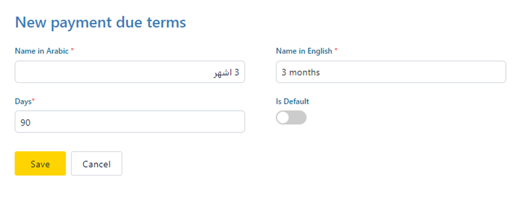Focus the Name in Arabic input field

tap(130, 72)
